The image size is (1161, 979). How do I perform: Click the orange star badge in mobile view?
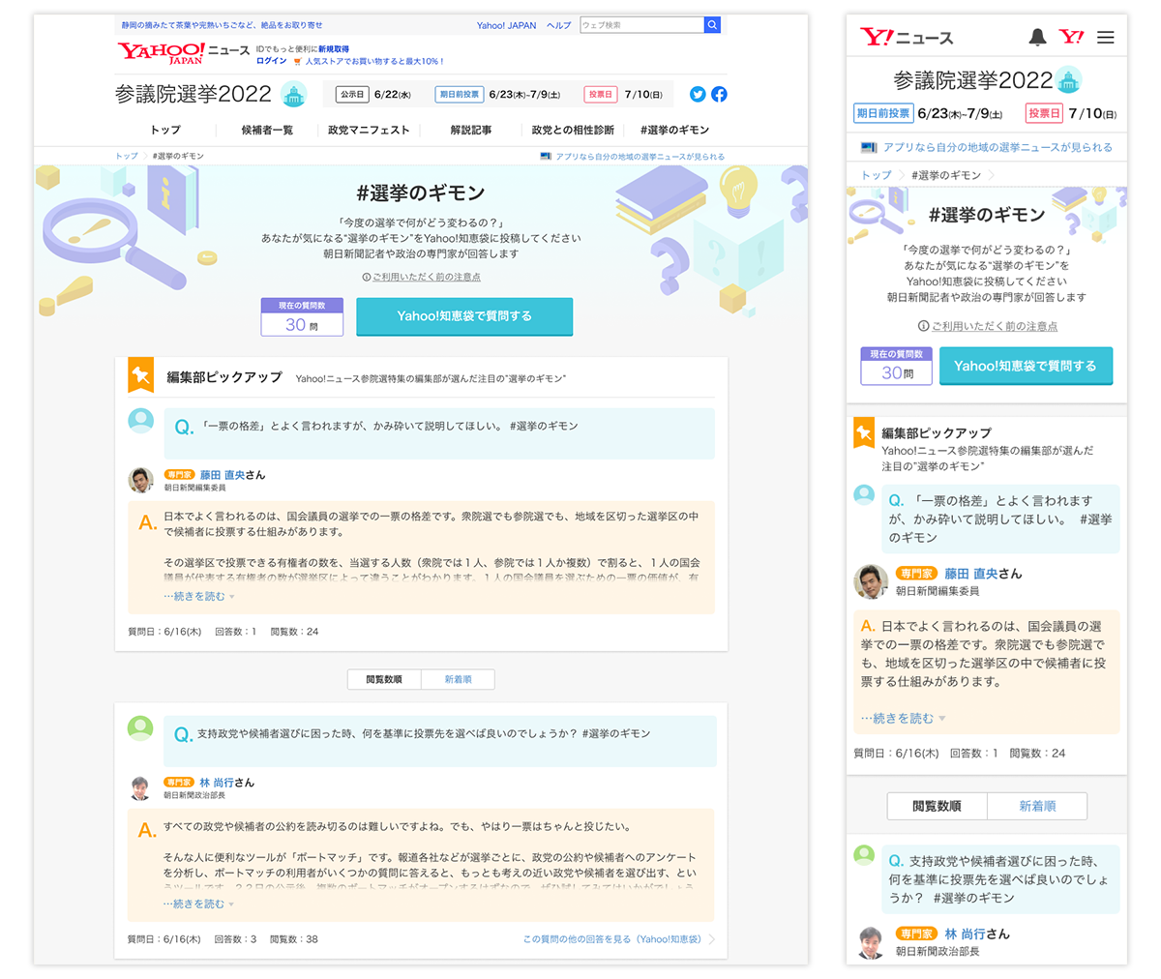[x=863, y=433]
